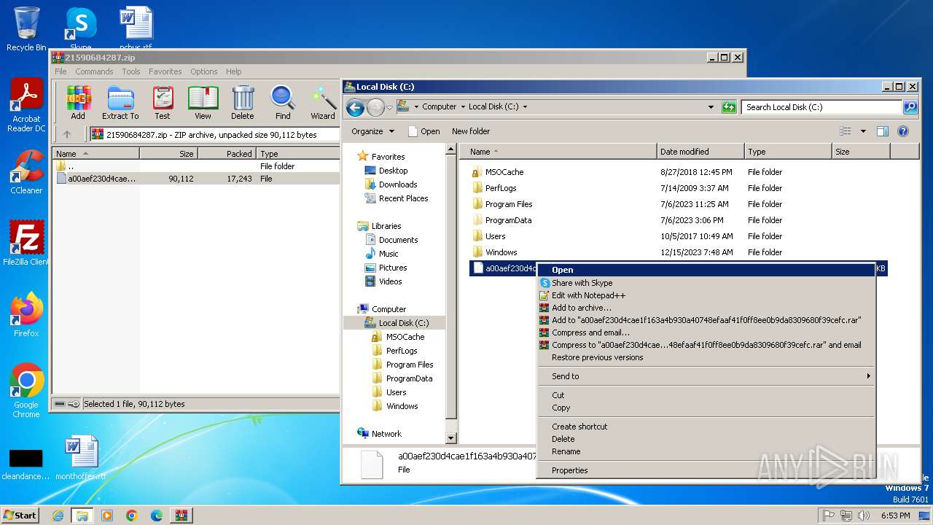Screen dimensions: 933x525
Task: Click the WinRAR Delete icon
Action: 243,102
